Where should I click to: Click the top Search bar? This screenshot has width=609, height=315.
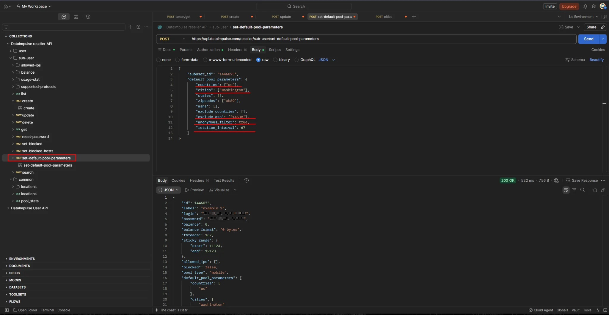coord(304,6)
